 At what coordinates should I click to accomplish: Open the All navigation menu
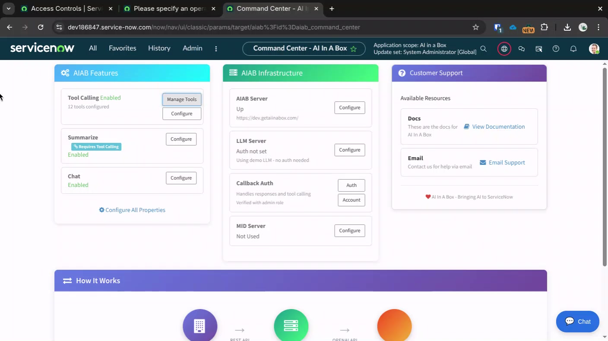pos(93,48)
